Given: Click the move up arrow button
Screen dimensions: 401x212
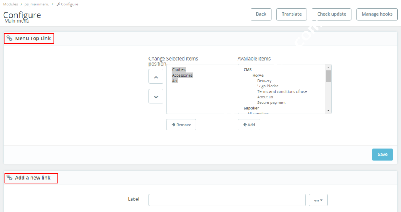Looking at the screenshot, I should [x=156, y=77].
